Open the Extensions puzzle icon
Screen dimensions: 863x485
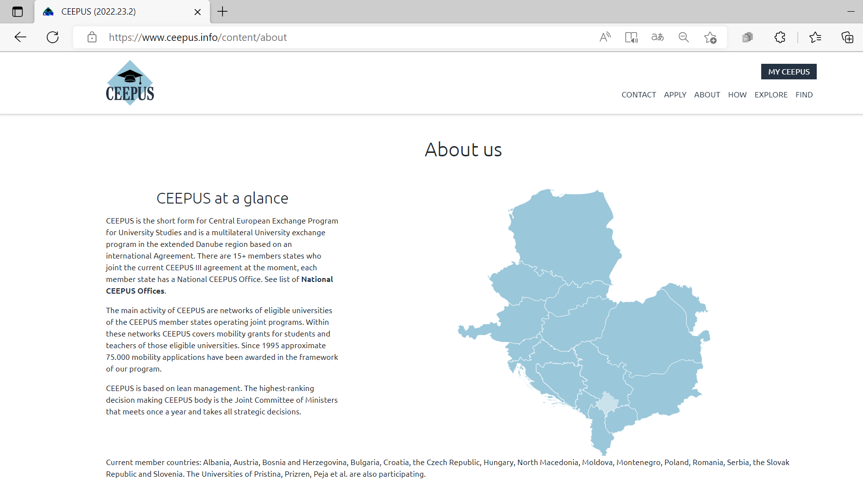(x=780, y=37)
